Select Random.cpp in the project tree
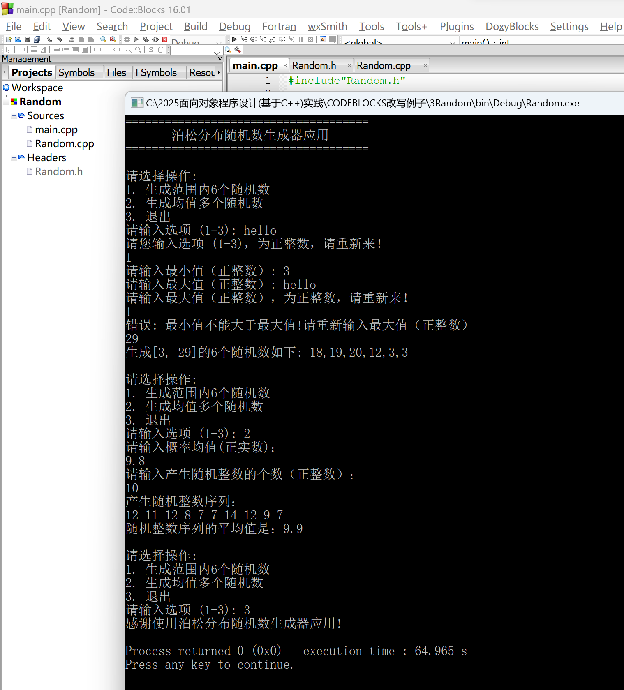This screenshot has width=624, height=690. click(x=64, y=144)
